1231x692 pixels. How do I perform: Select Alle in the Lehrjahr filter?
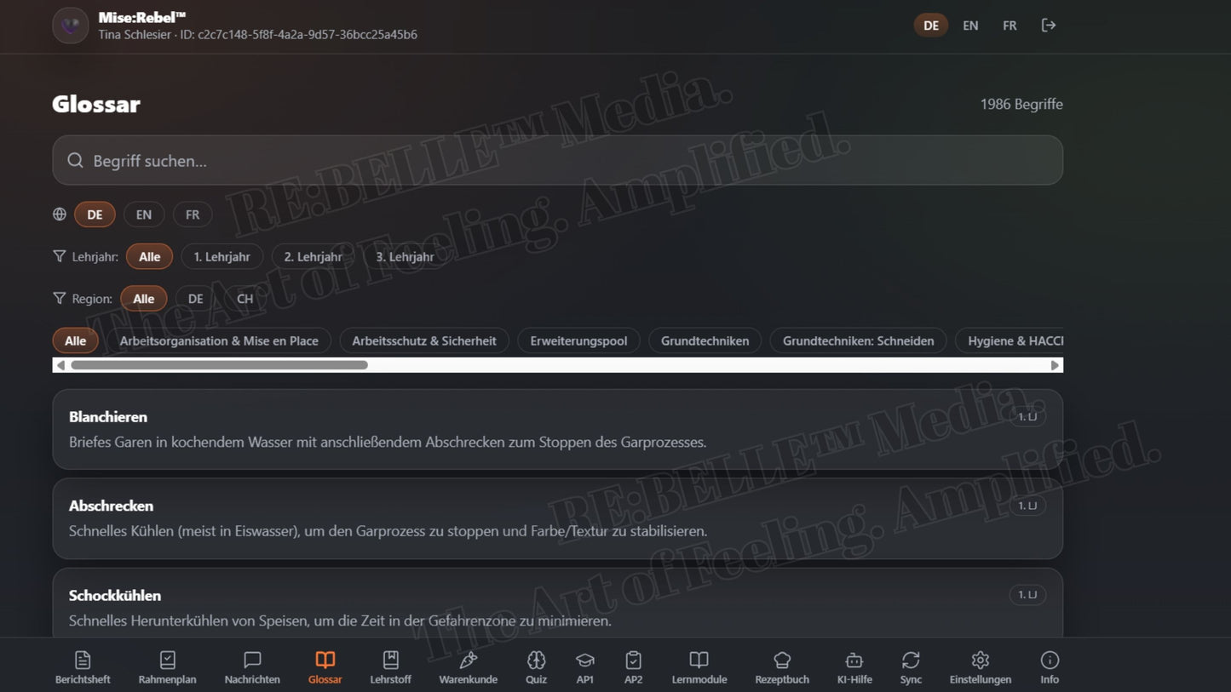150,256
